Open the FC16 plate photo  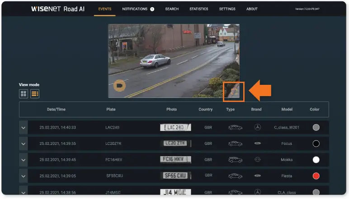[x=175, y=159]
